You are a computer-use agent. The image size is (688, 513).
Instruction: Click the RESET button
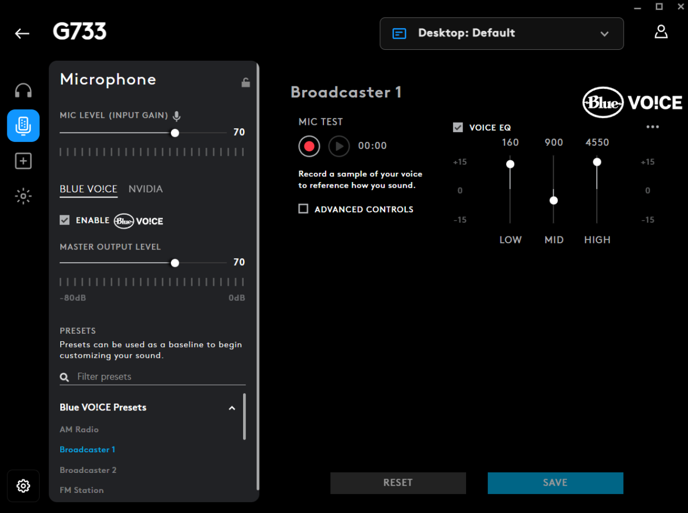(398, 483)
